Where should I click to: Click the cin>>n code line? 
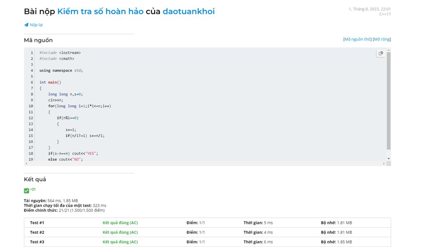click(56, 100)
